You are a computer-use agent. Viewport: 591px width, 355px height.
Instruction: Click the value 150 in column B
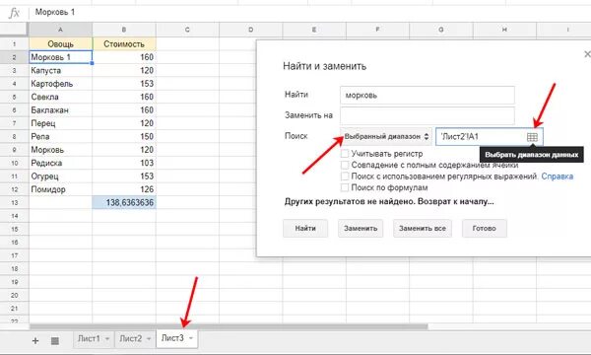(x=124, y=136)
